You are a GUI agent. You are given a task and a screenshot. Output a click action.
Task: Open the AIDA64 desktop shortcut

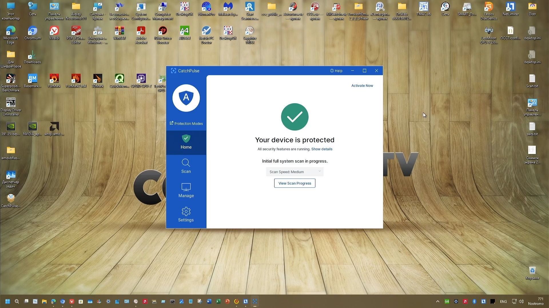coord(184,33)
